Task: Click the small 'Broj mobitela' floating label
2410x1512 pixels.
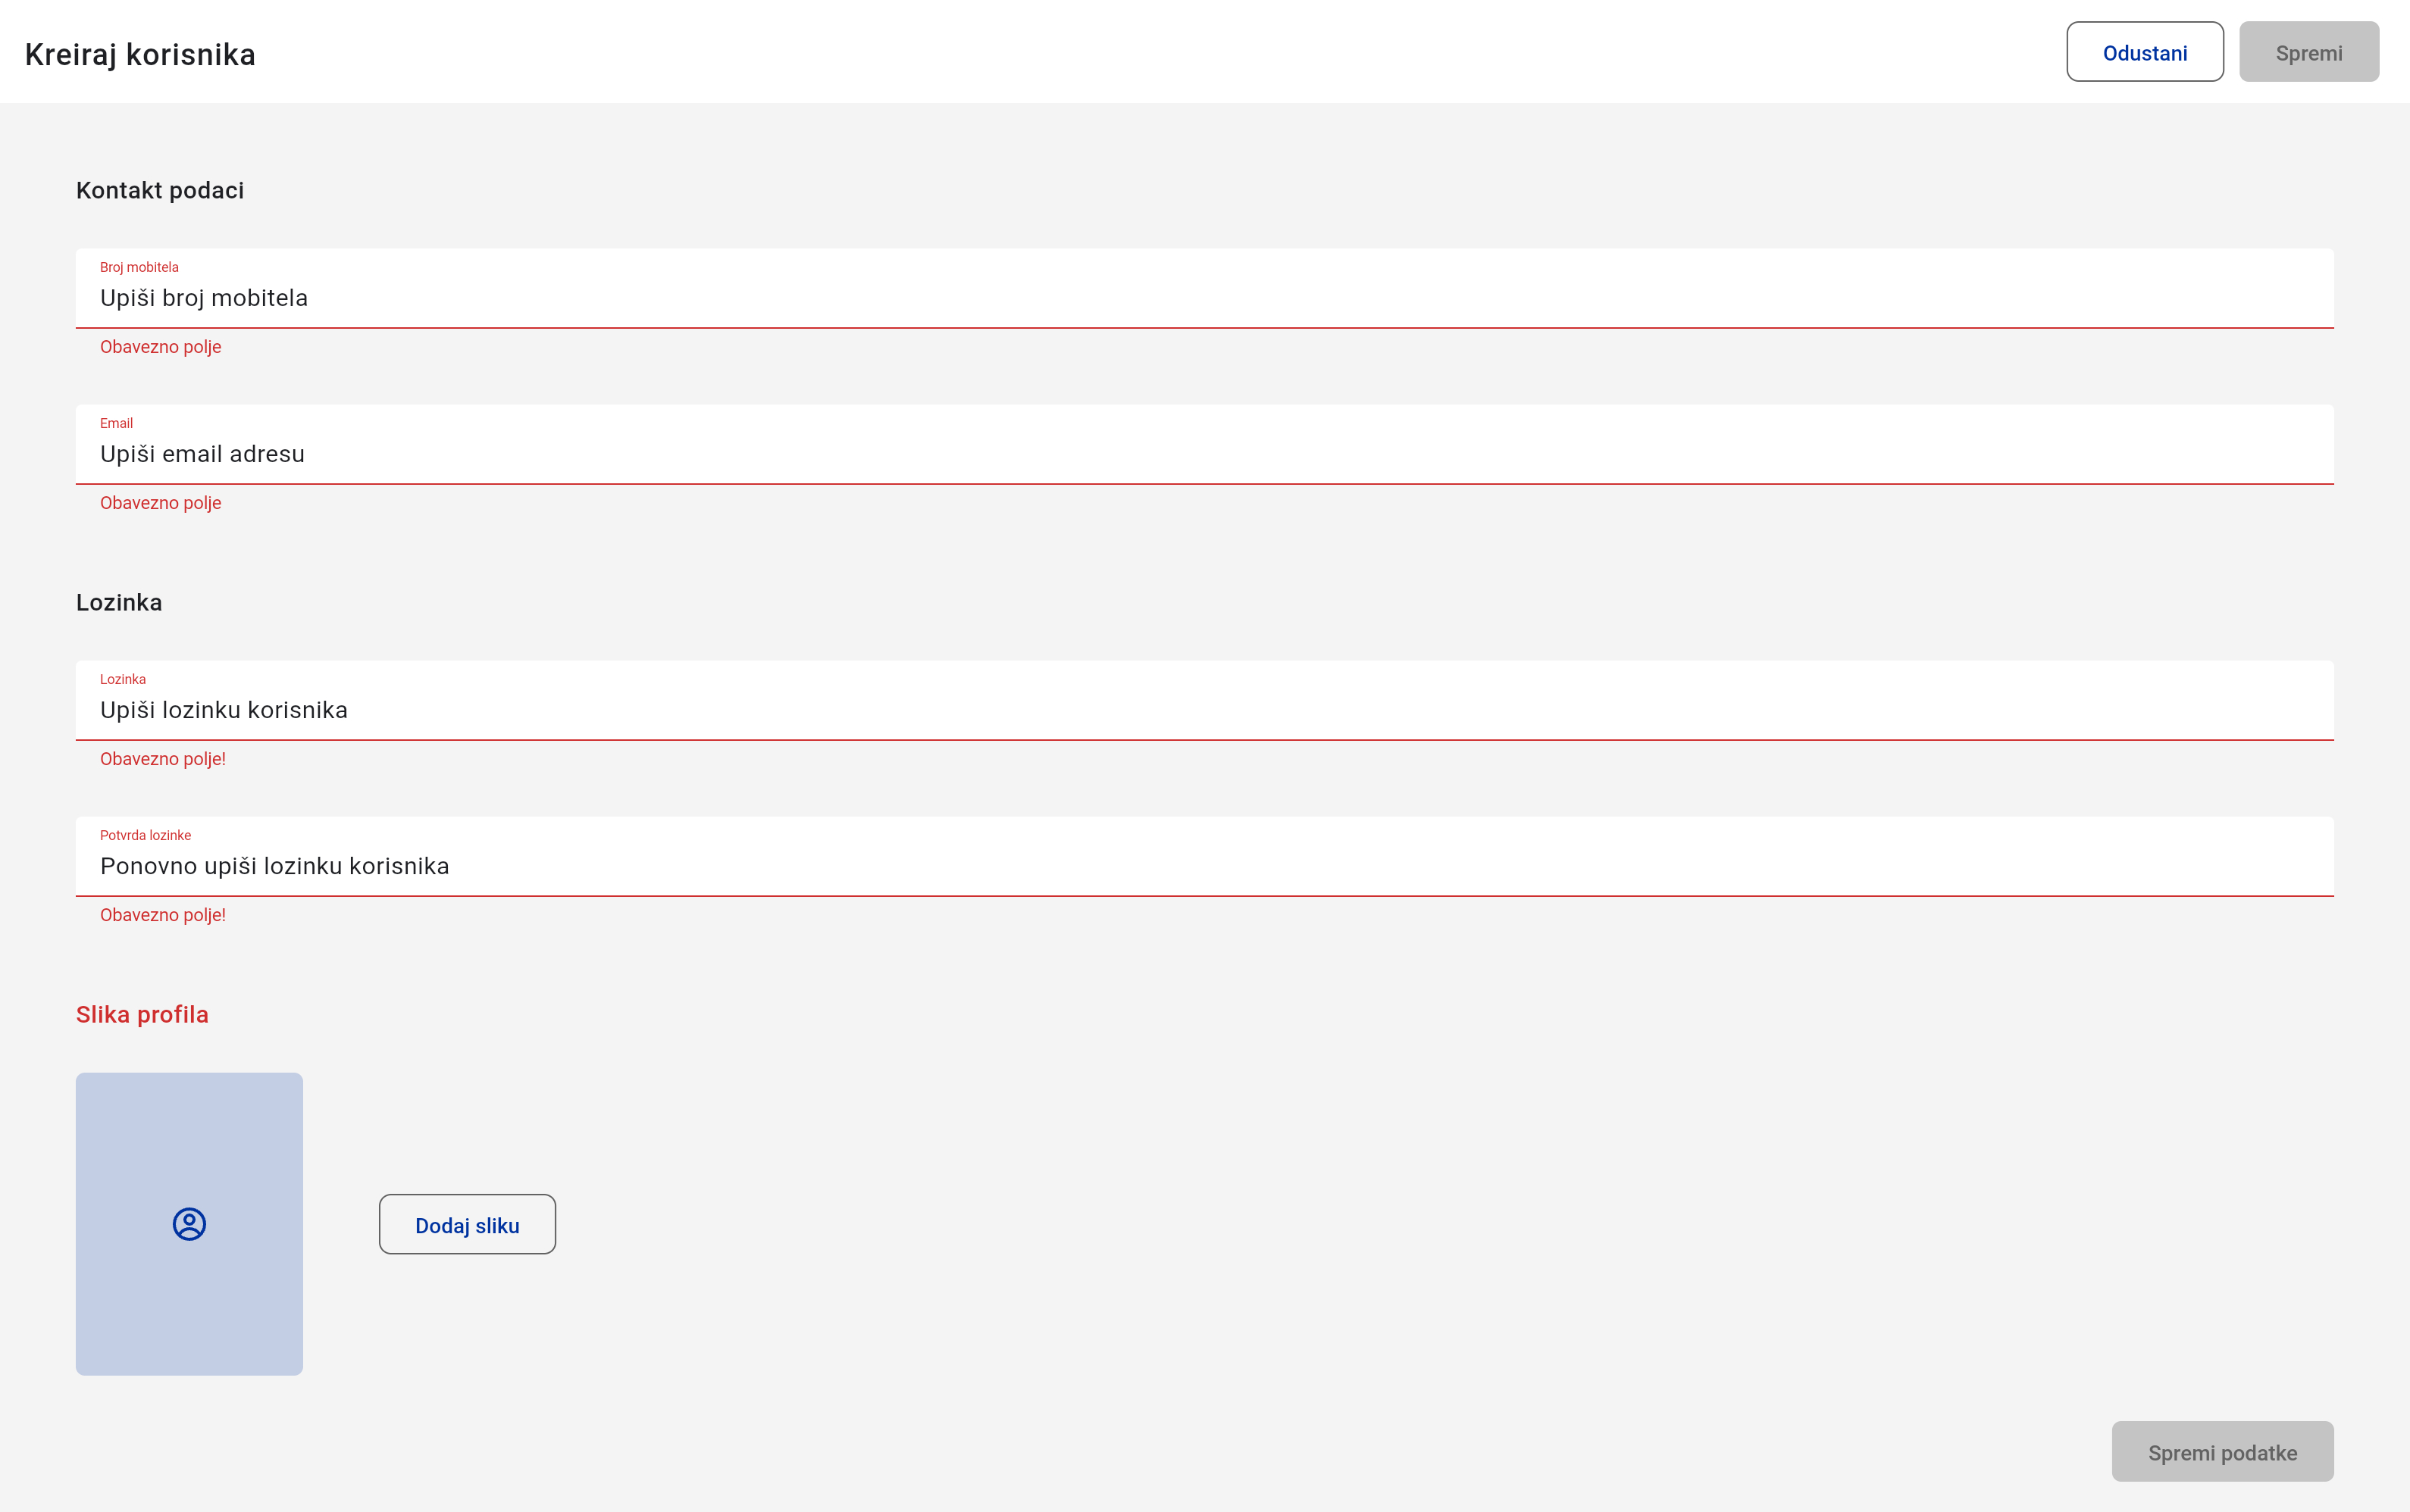Action: pyautogui.click(x=139, y=267)
